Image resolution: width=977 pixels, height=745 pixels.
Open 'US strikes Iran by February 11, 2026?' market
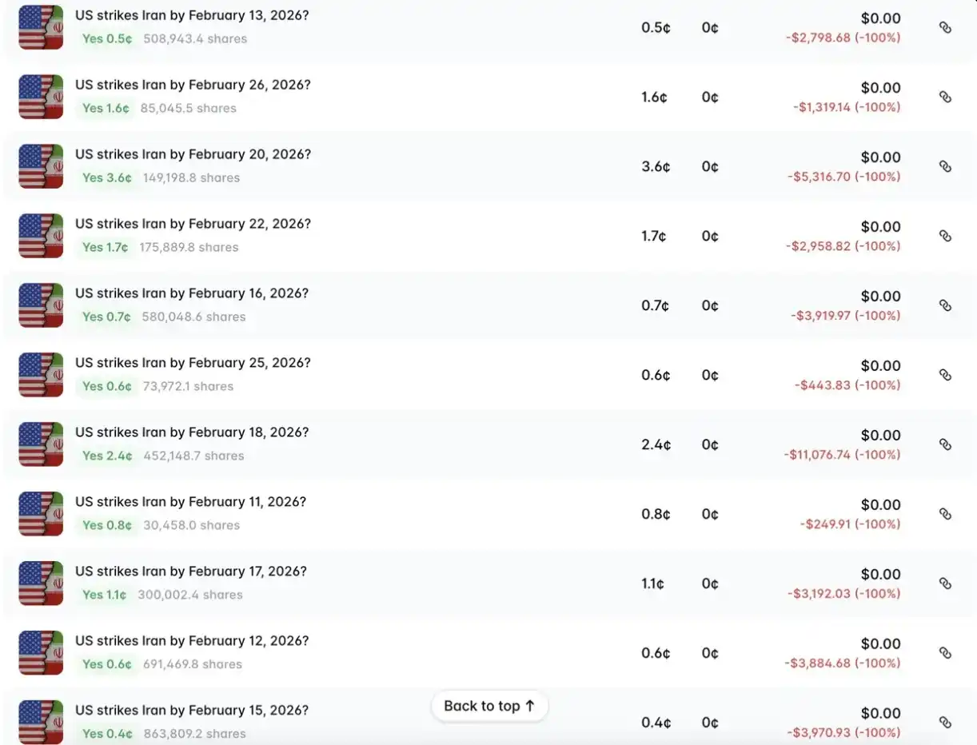(190, 502)
